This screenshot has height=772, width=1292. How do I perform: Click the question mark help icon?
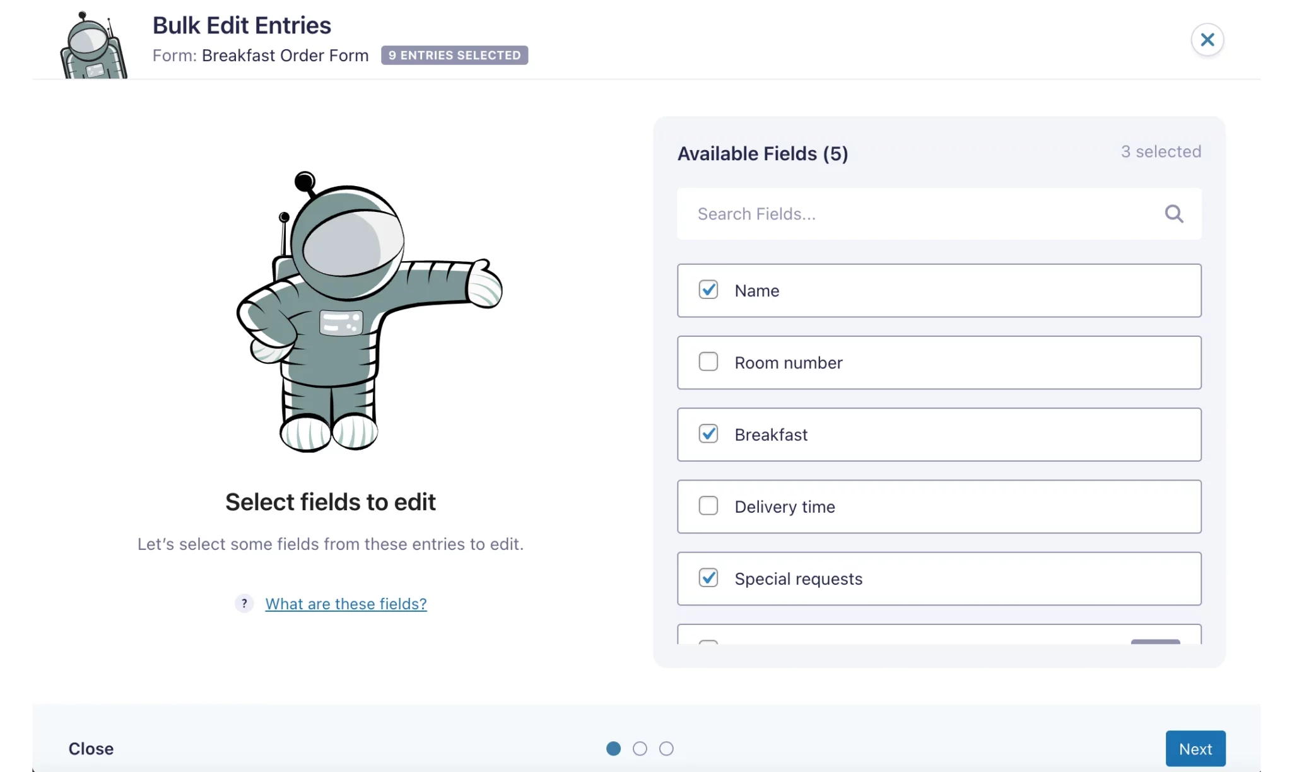(244, 604)
